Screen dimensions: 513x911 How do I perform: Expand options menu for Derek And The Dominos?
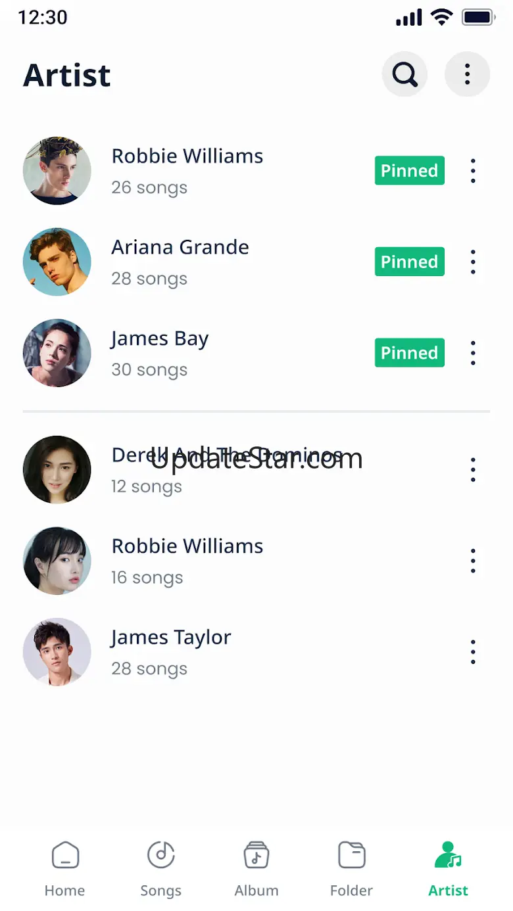click(x=473, y=470)
